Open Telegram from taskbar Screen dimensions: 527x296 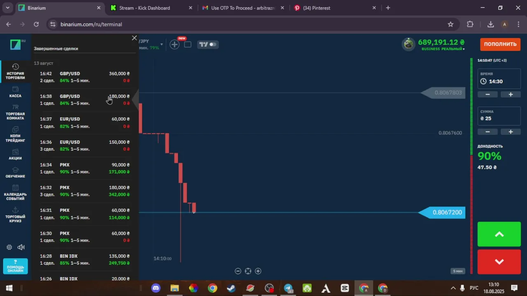click(x=288, y=288)
